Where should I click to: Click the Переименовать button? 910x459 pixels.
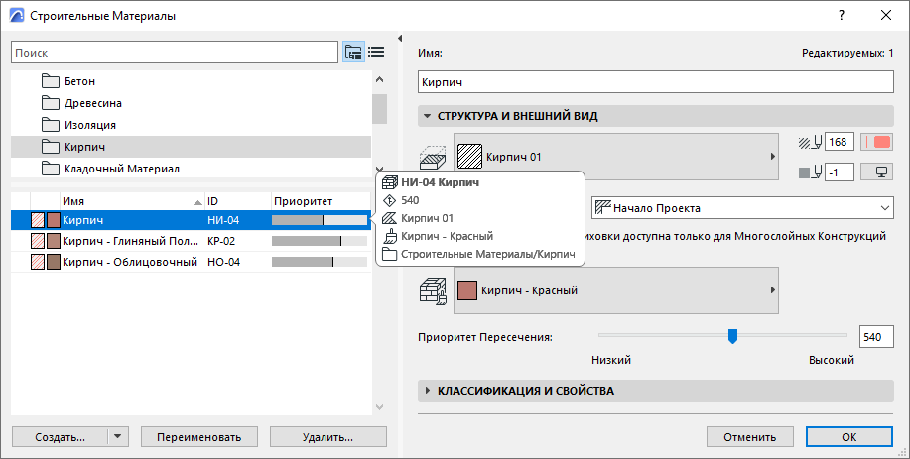(x=199, y=436)
